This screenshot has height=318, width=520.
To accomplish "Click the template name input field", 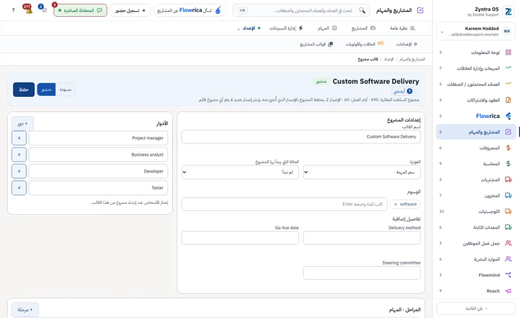I will coord(301,137).
